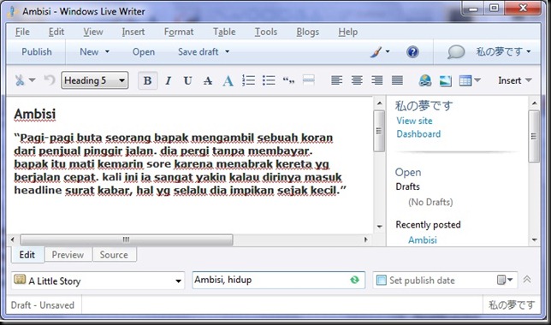Click the Undo arrow icon
Image resolution: width=551 pixels, height=325 pixels.
tap(50, 80)
